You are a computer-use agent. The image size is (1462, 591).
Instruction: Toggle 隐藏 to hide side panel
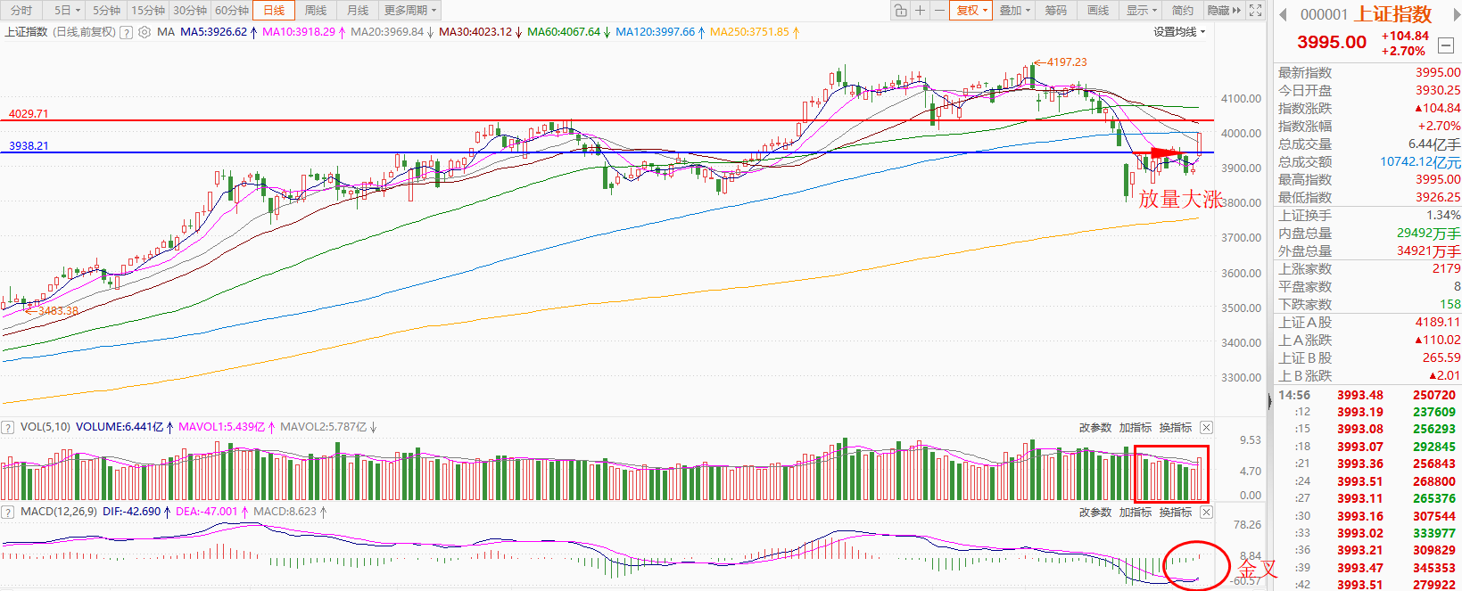tap(1223, 11)
